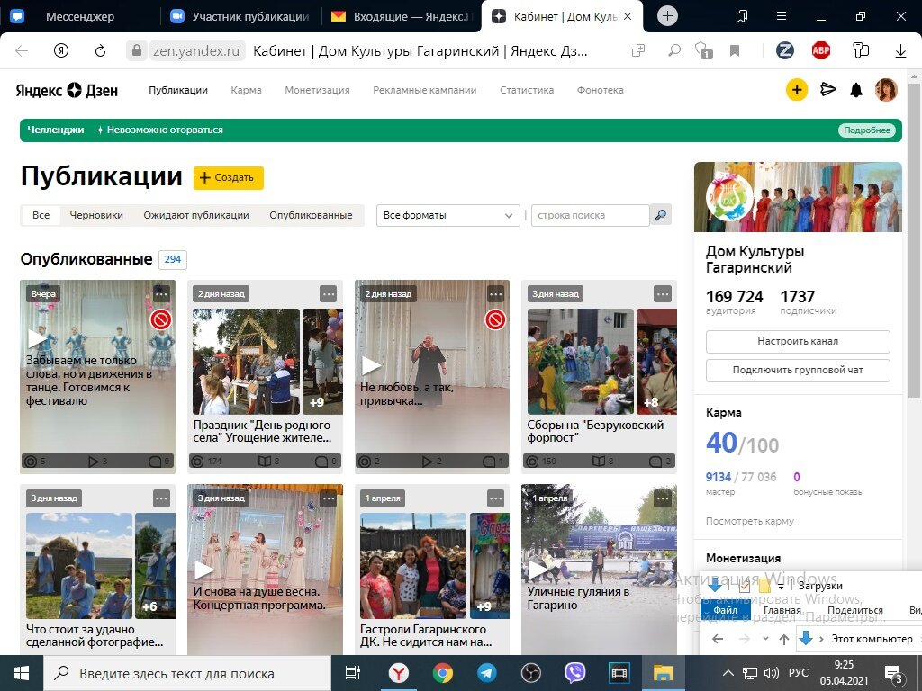
Task: Open the notifications bell icon
Action: 856,90
